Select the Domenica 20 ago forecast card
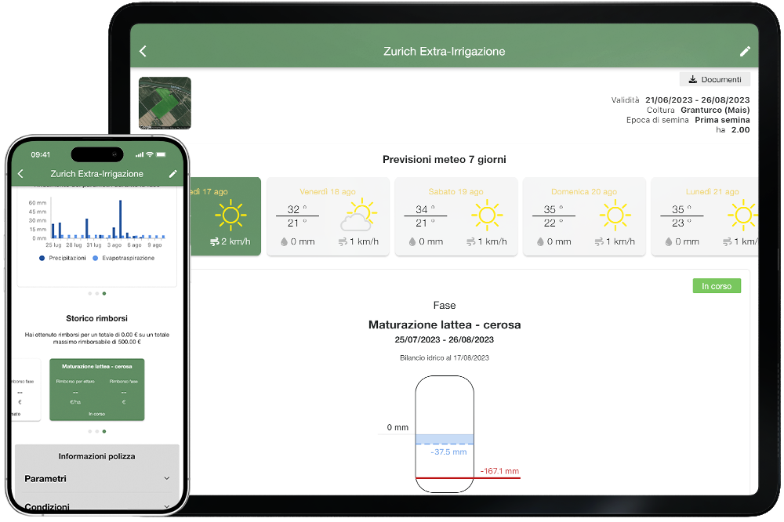The height and width of the screenshot is (522, 784). (x=584, y=216)
